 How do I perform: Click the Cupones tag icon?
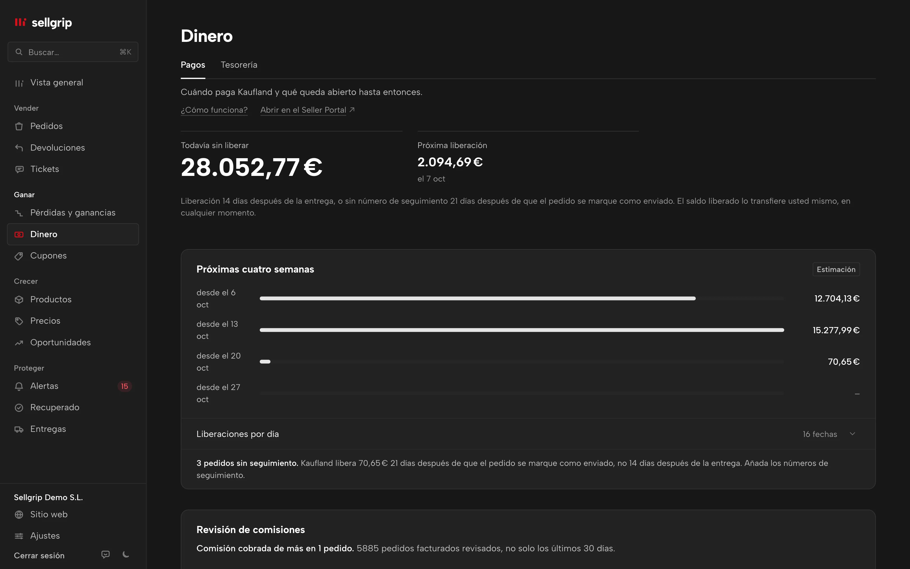pos(19,256)
